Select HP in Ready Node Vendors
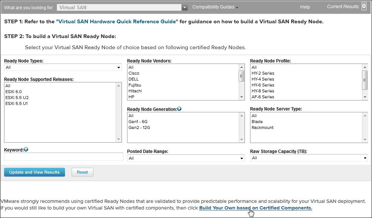This screenshot has width=372, height=218. point(132,97)
